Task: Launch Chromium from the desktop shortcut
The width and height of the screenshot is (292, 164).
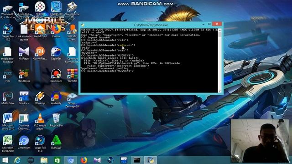Action: [x=24, y=143]
